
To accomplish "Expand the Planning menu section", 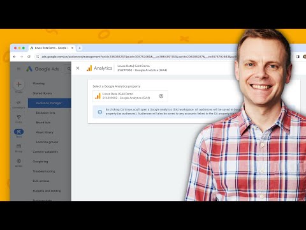I will coord(39,84).
